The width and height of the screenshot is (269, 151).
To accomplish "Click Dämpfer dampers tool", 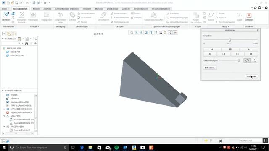I will click(136, 18).
